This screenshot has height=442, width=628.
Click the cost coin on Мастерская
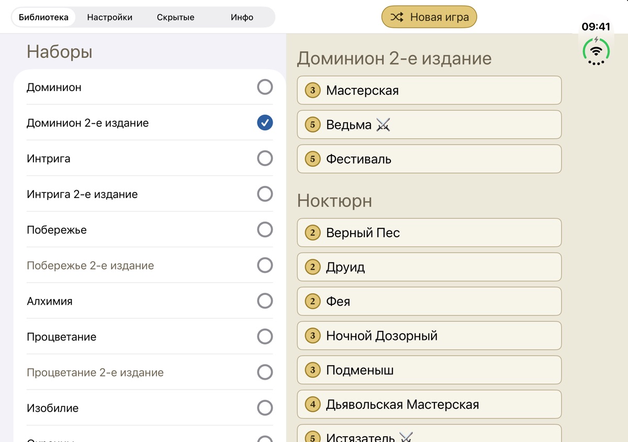tap(312, 90)
